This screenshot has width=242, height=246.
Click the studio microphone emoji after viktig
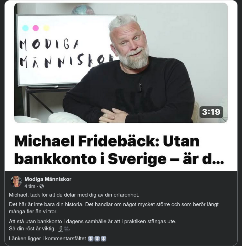60,229
